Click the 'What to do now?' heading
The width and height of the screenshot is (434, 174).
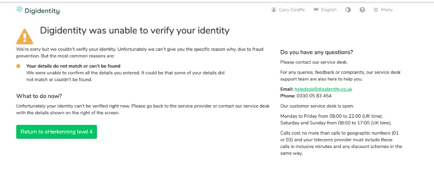tap(39, 96)
